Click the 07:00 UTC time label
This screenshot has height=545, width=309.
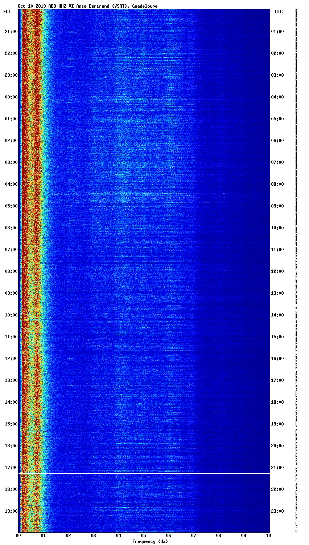click(277, 162)
